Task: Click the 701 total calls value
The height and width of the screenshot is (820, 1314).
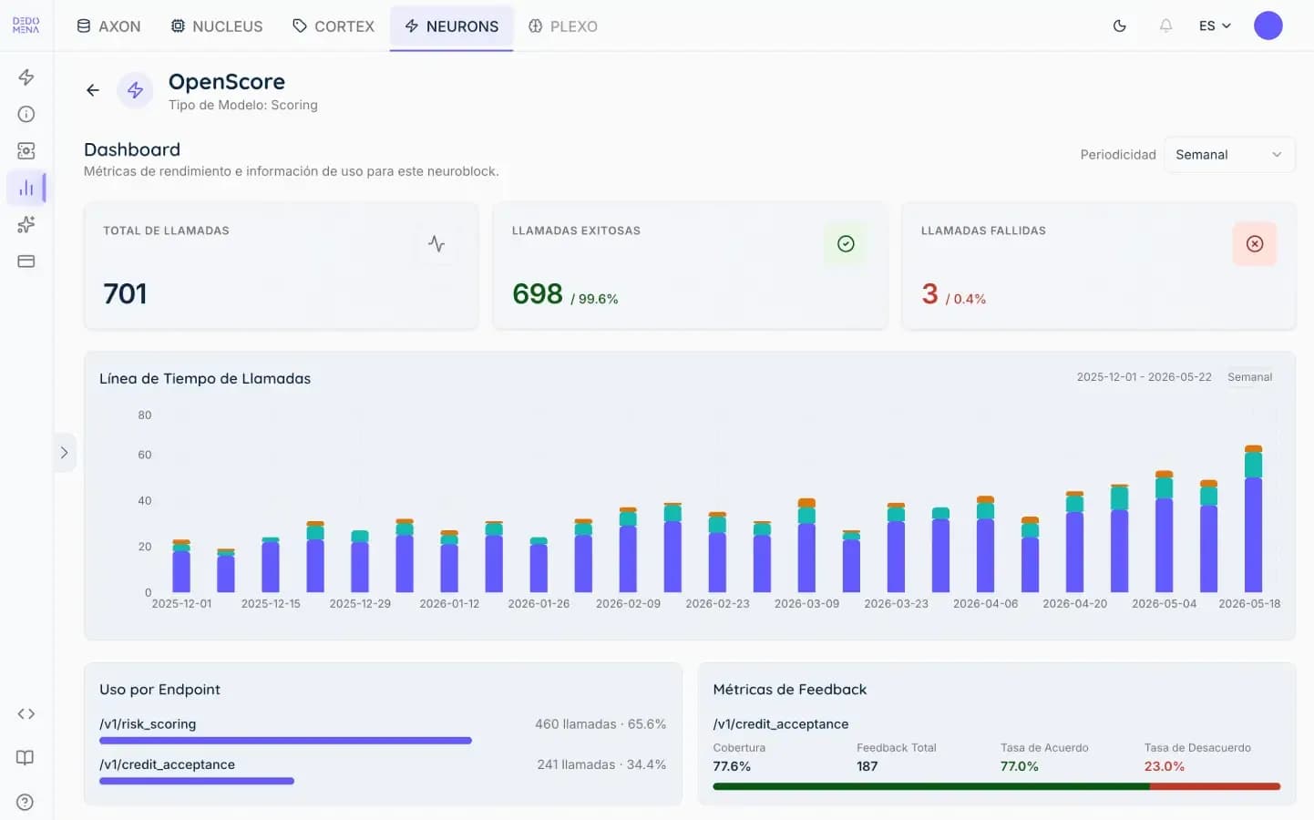Action: tap(125, 293)
